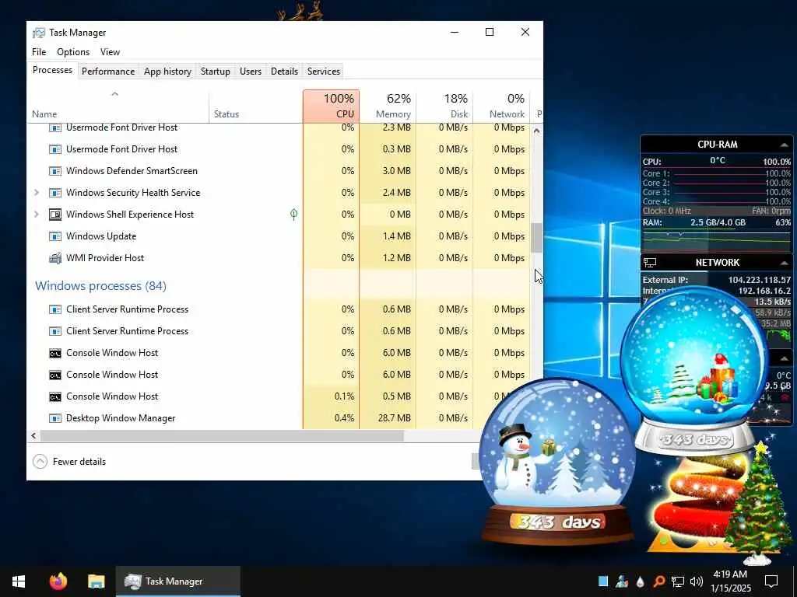This screenshot has width=797, height=597.
Task: Open the volume speaker tray icon
Action: pos(697,581)
